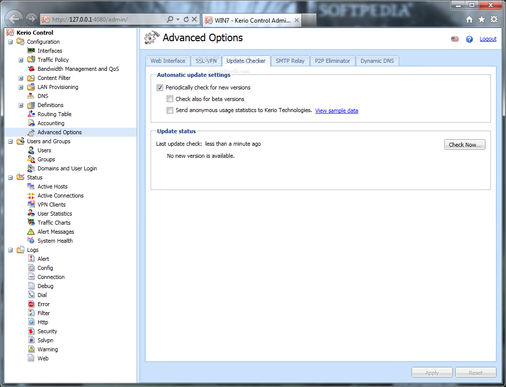The height and width of the screenshot is (387, 506).
Task: Click the Warning log triangle icon
Action: tap(31, 349)
